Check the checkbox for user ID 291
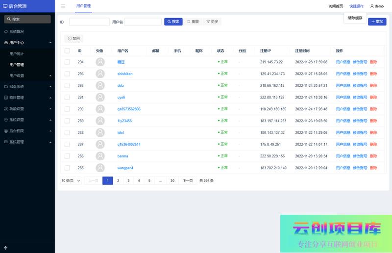 (x=67, y=97)
